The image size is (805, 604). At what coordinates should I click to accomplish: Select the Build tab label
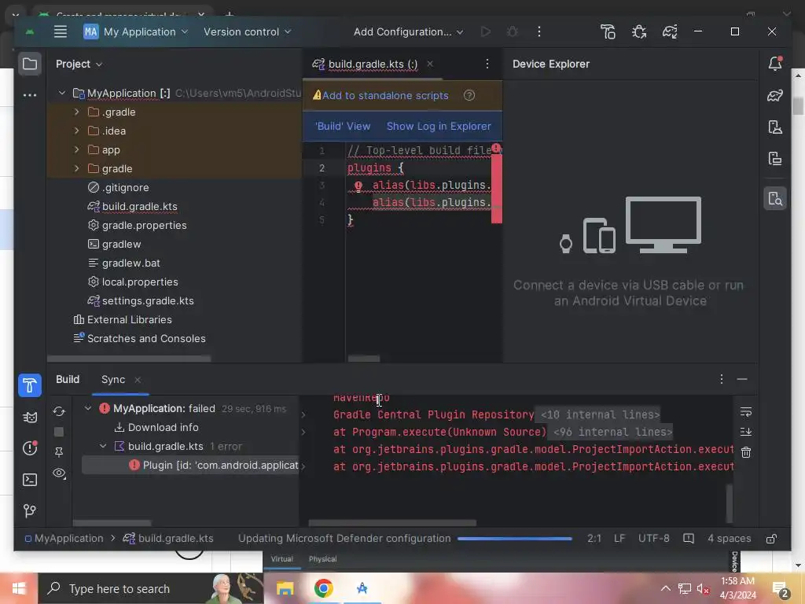[68, 380]
